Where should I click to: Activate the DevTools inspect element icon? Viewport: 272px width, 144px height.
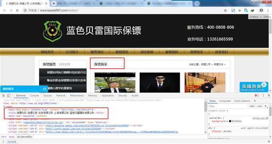(3, 96)
